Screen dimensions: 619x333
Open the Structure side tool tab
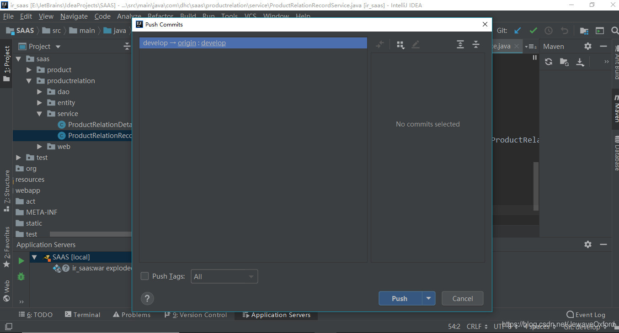point(7,190)
